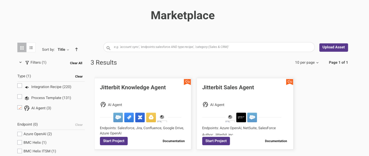This screenshot has height=156, width=369.
Task: Uncheck the AI Agent filter checkbox
Action: pyautogui.click(x=19, y=108)
